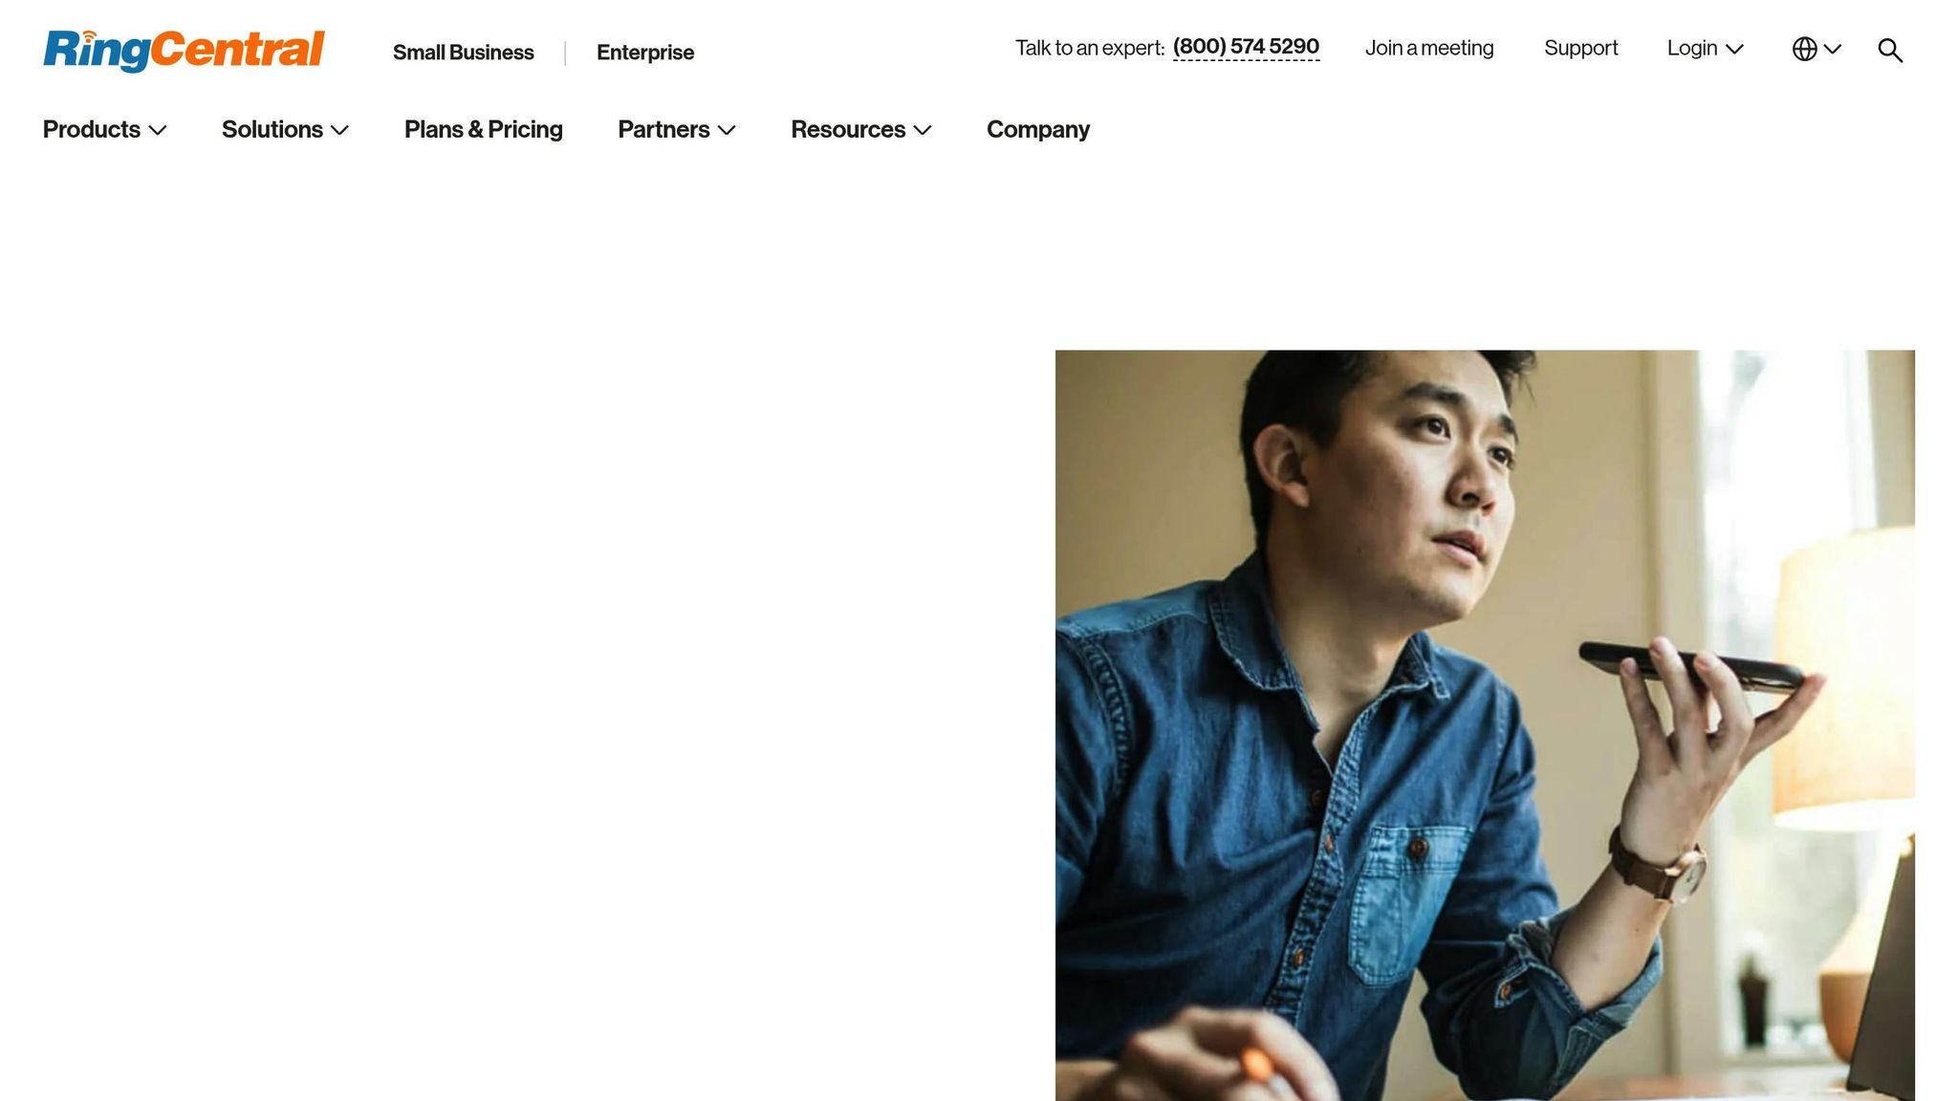The height and width of the screenshot is (1101, 1958).
Task: Open Plans & Pricing page
Action: (484, 129)
